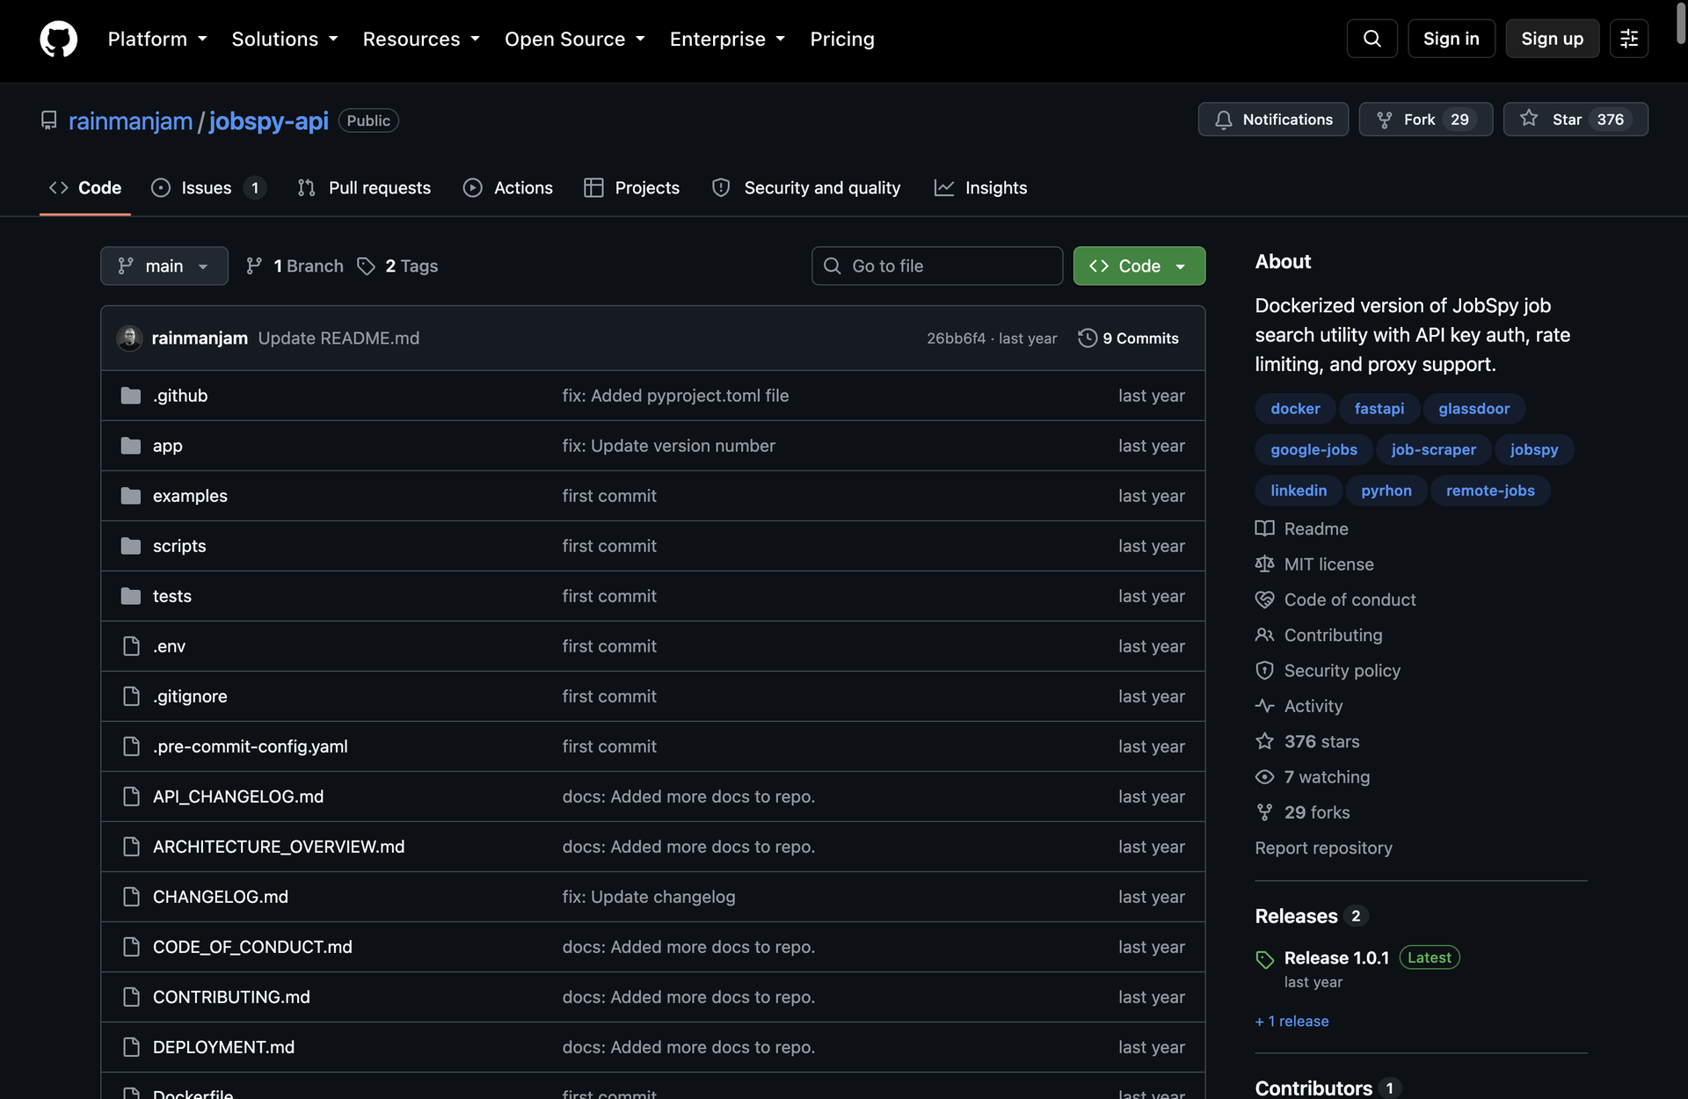Viewport: 1688px width, 1099px height.
Task: Click the Sign in button
Action: point(1451,39)
